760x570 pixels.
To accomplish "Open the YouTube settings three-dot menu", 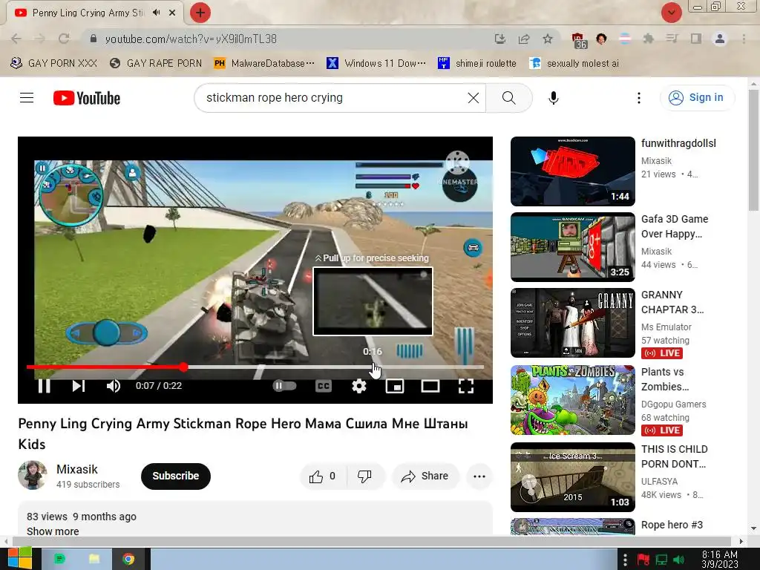I will click(639, 98).
